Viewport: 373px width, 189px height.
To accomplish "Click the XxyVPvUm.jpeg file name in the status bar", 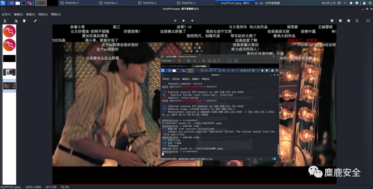I will click(x=10, y=187).
